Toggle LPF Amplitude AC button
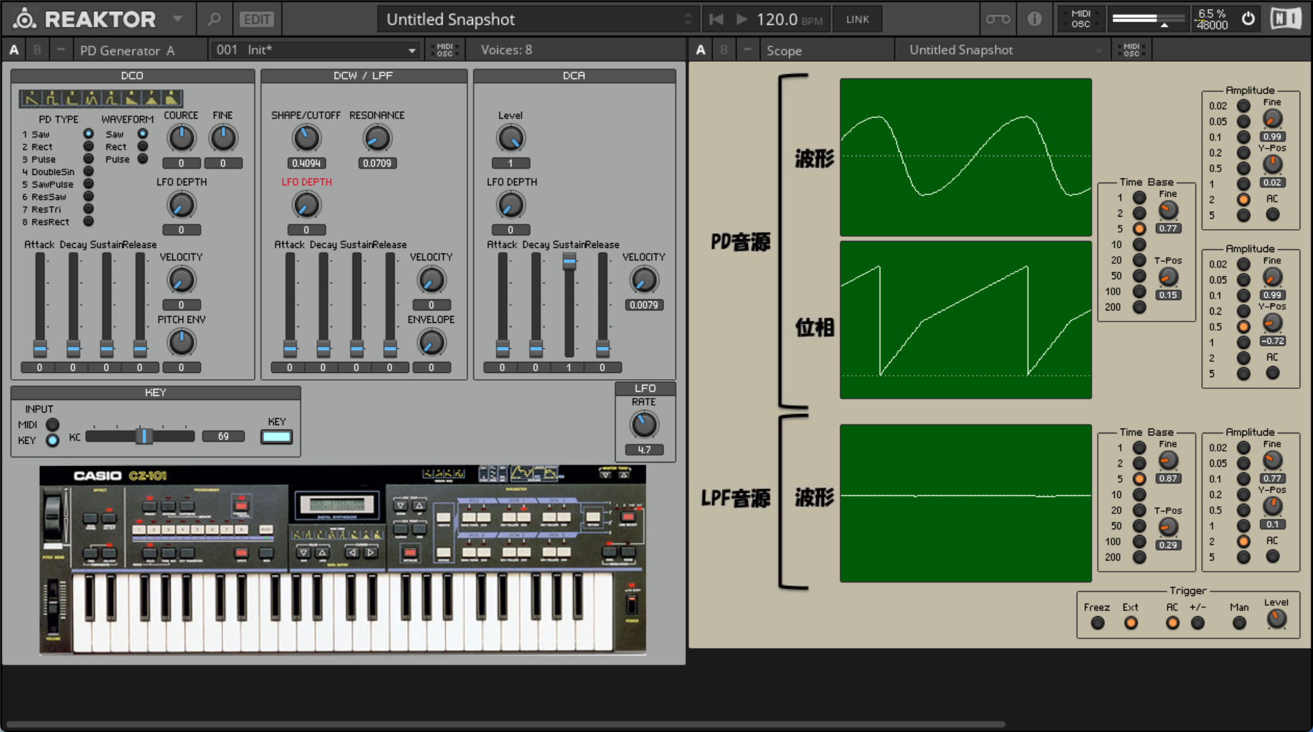 [1272, 556]
